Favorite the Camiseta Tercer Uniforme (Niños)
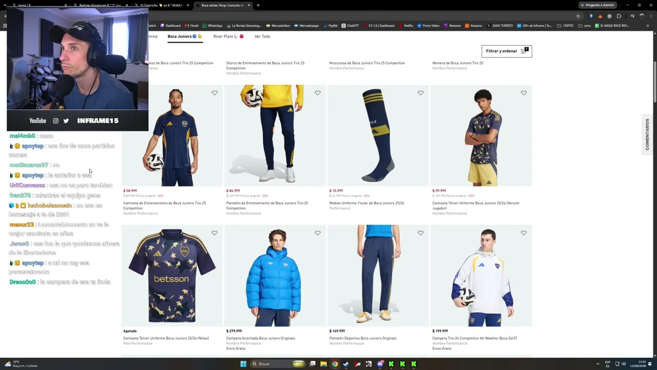 [x=215, y=233]
